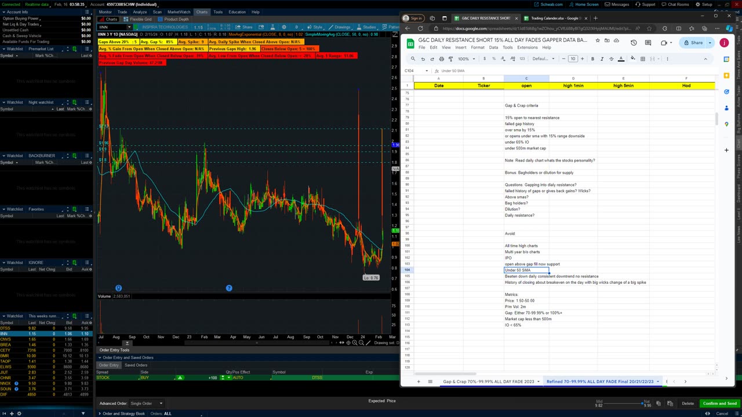742x417 pixels.
Task: Click zoom in magnifier on chart bottom
Action: click(355, 342)
